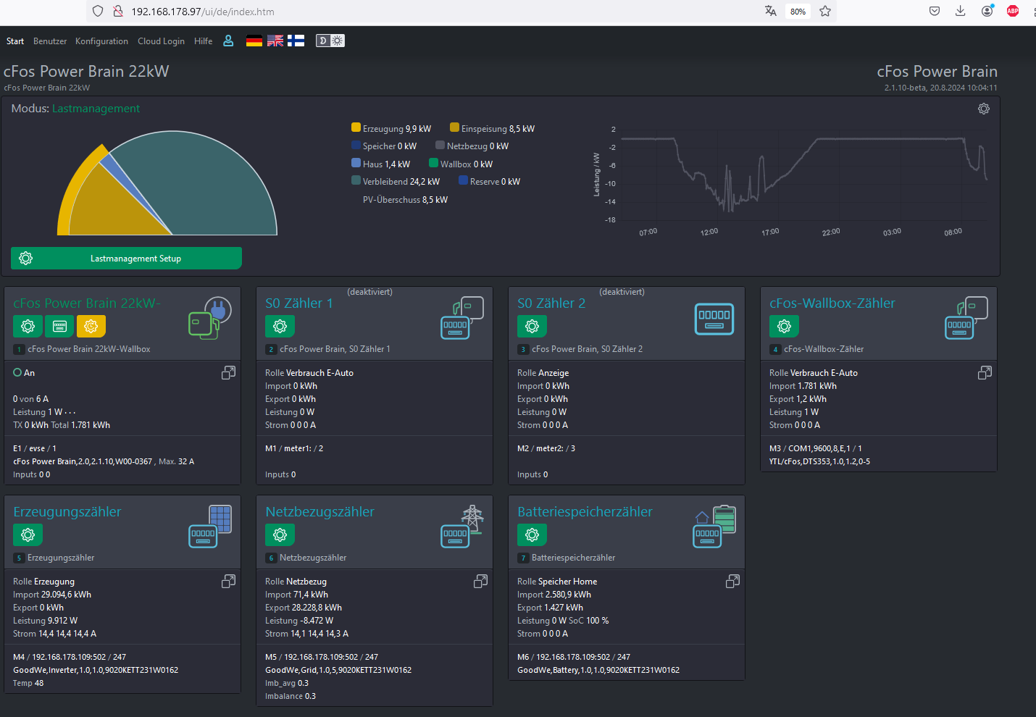Click Haus blue legend swatch
The height and width of the screenshot is (717, 1036).
click(x=356, y=163)
